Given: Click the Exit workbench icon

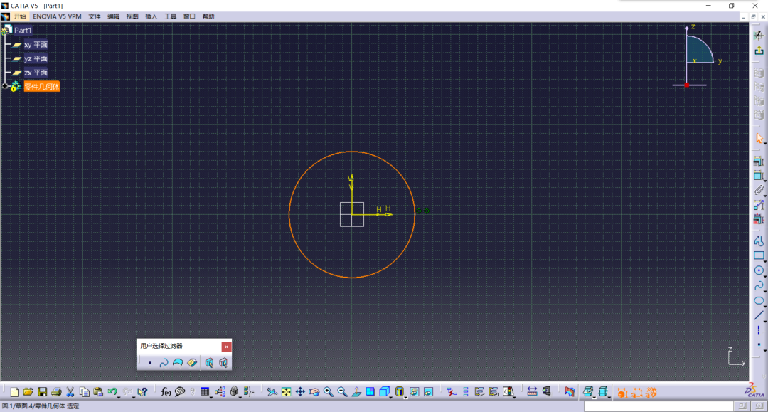Looking at the screenshot, I should point(759,51).
